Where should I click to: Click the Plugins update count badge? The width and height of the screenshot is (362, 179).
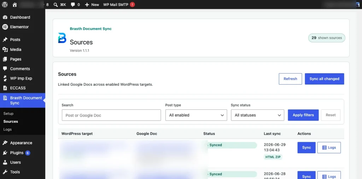[x=28, y=153]
